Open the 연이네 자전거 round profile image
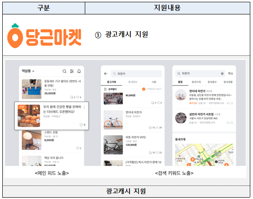This screenshot has width=253, height=199. pyautogui.click(x=181, y=95)
